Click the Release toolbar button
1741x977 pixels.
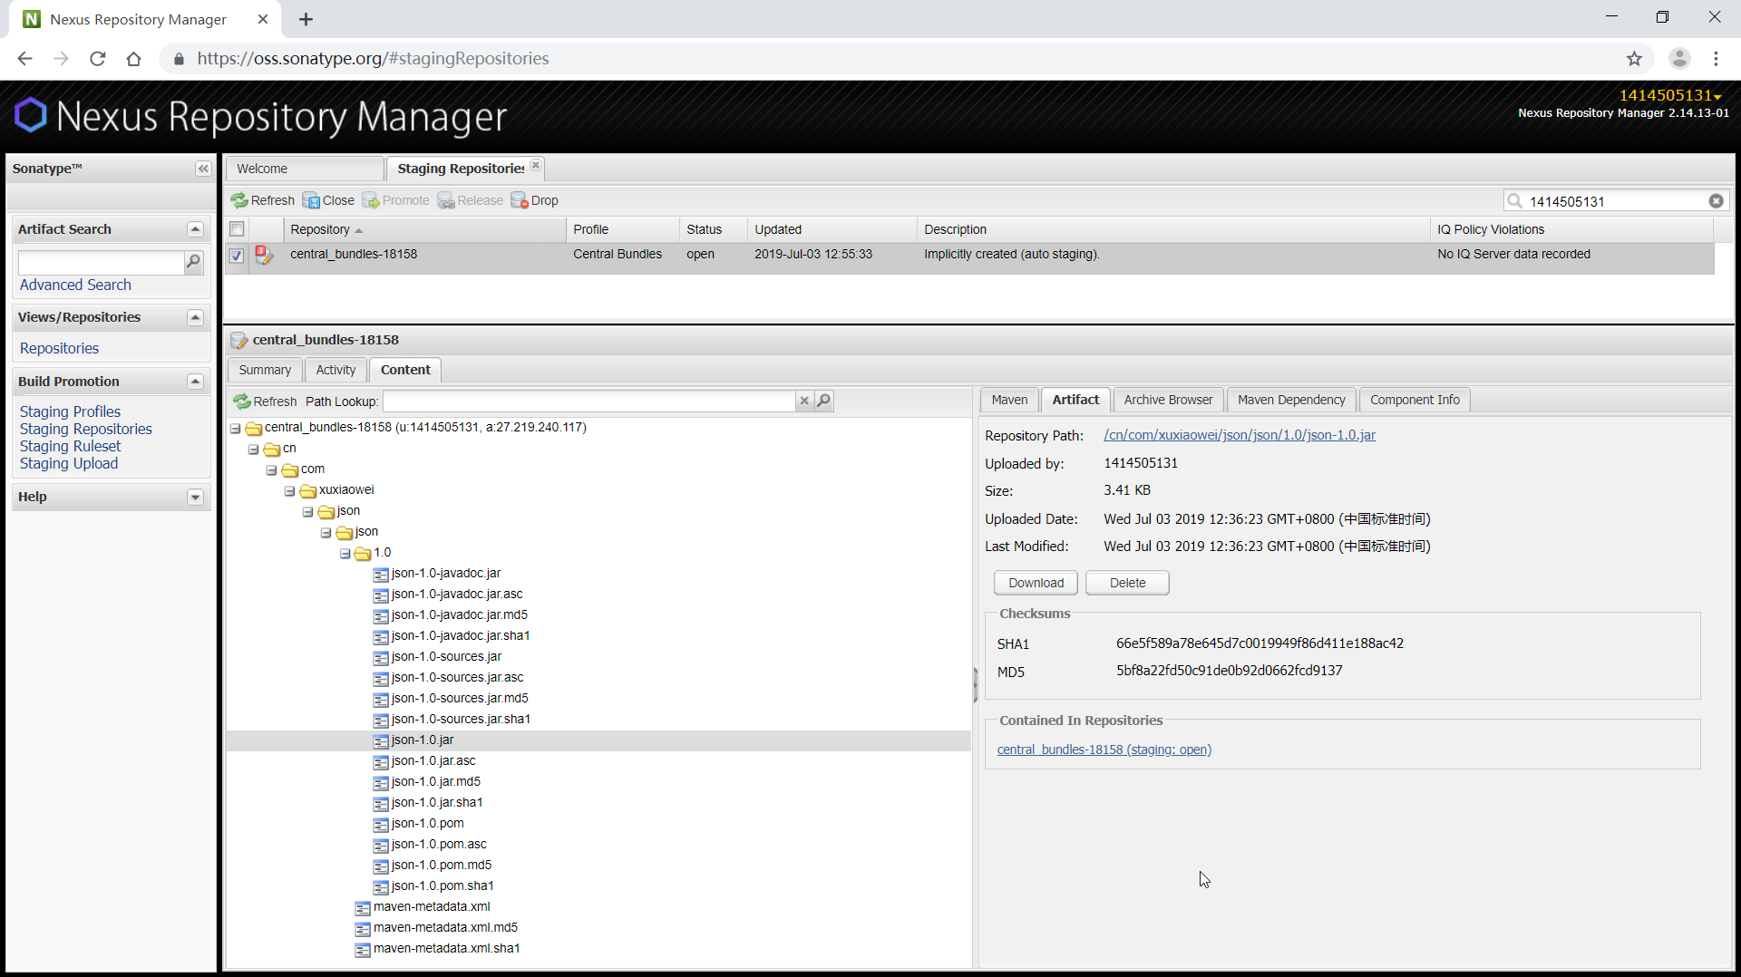tap(471, 200)
